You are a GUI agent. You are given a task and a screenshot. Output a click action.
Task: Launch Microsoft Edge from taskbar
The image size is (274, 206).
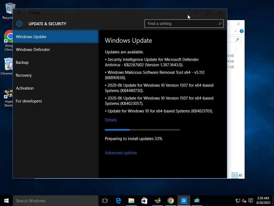point(118,201)
